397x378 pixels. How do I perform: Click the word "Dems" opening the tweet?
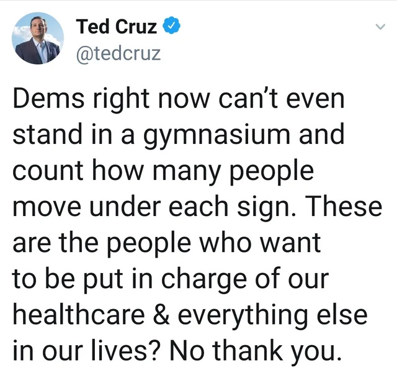point(48,98)
